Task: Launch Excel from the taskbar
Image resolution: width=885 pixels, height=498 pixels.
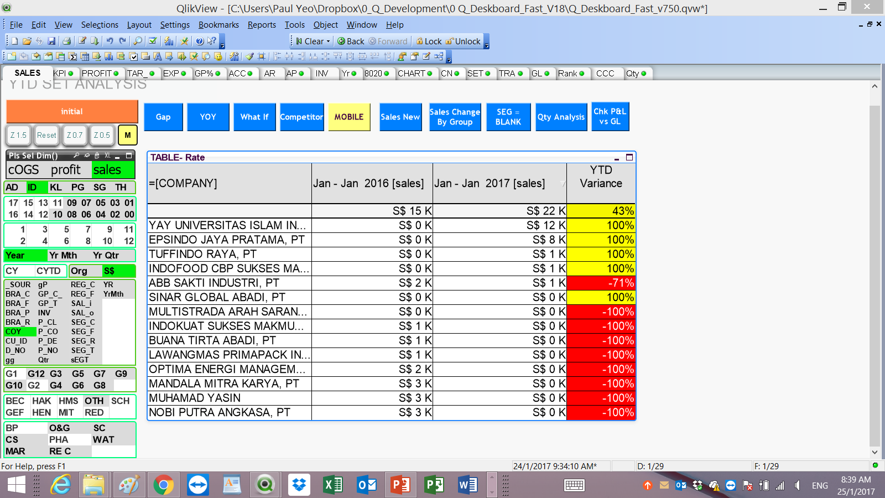Action: 333,485
